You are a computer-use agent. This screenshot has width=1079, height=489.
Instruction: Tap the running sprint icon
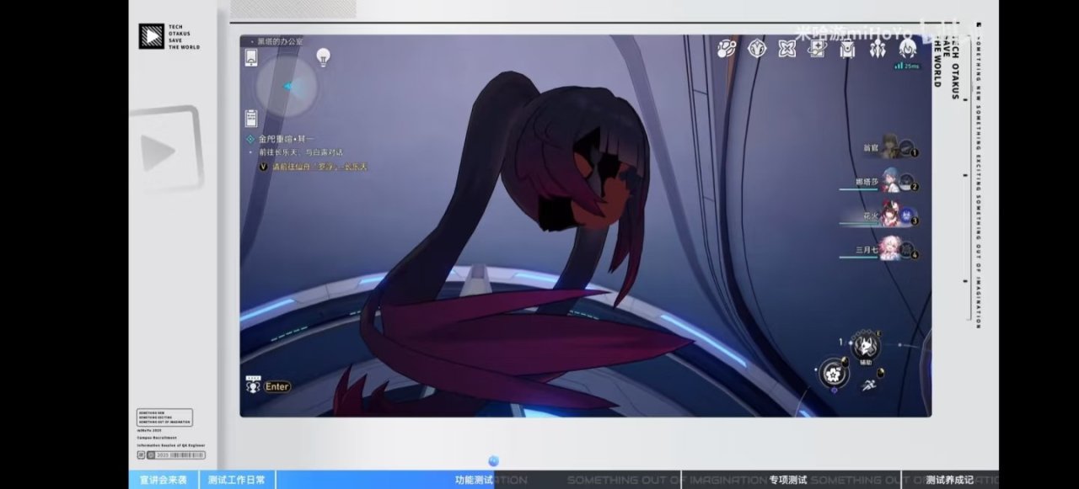pos(868,386)
